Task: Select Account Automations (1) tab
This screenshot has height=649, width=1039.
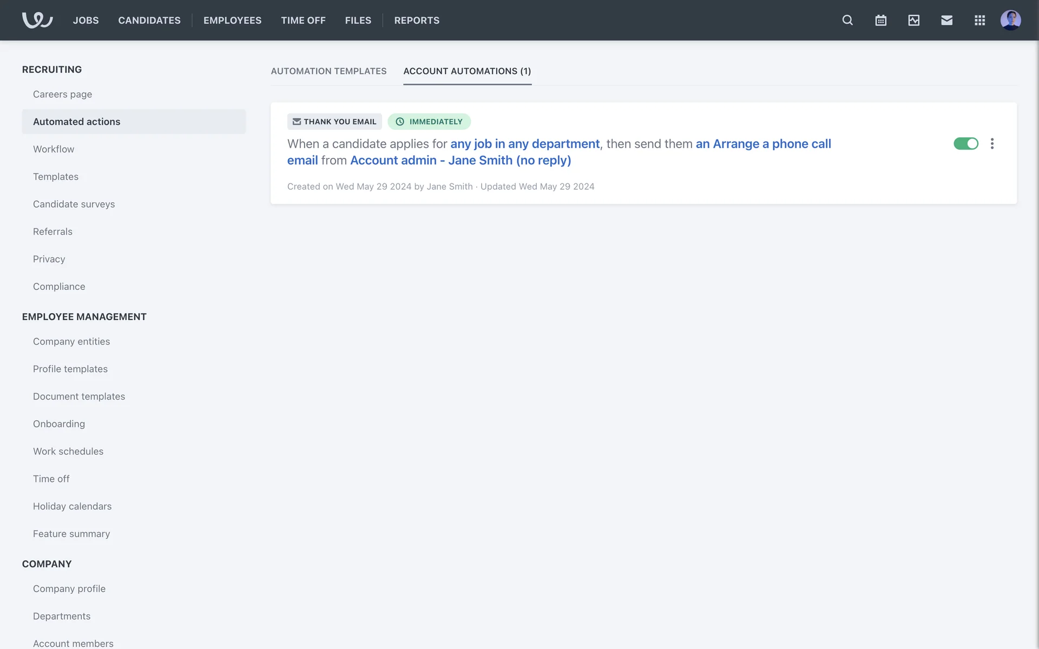Action: pos(467,71)
